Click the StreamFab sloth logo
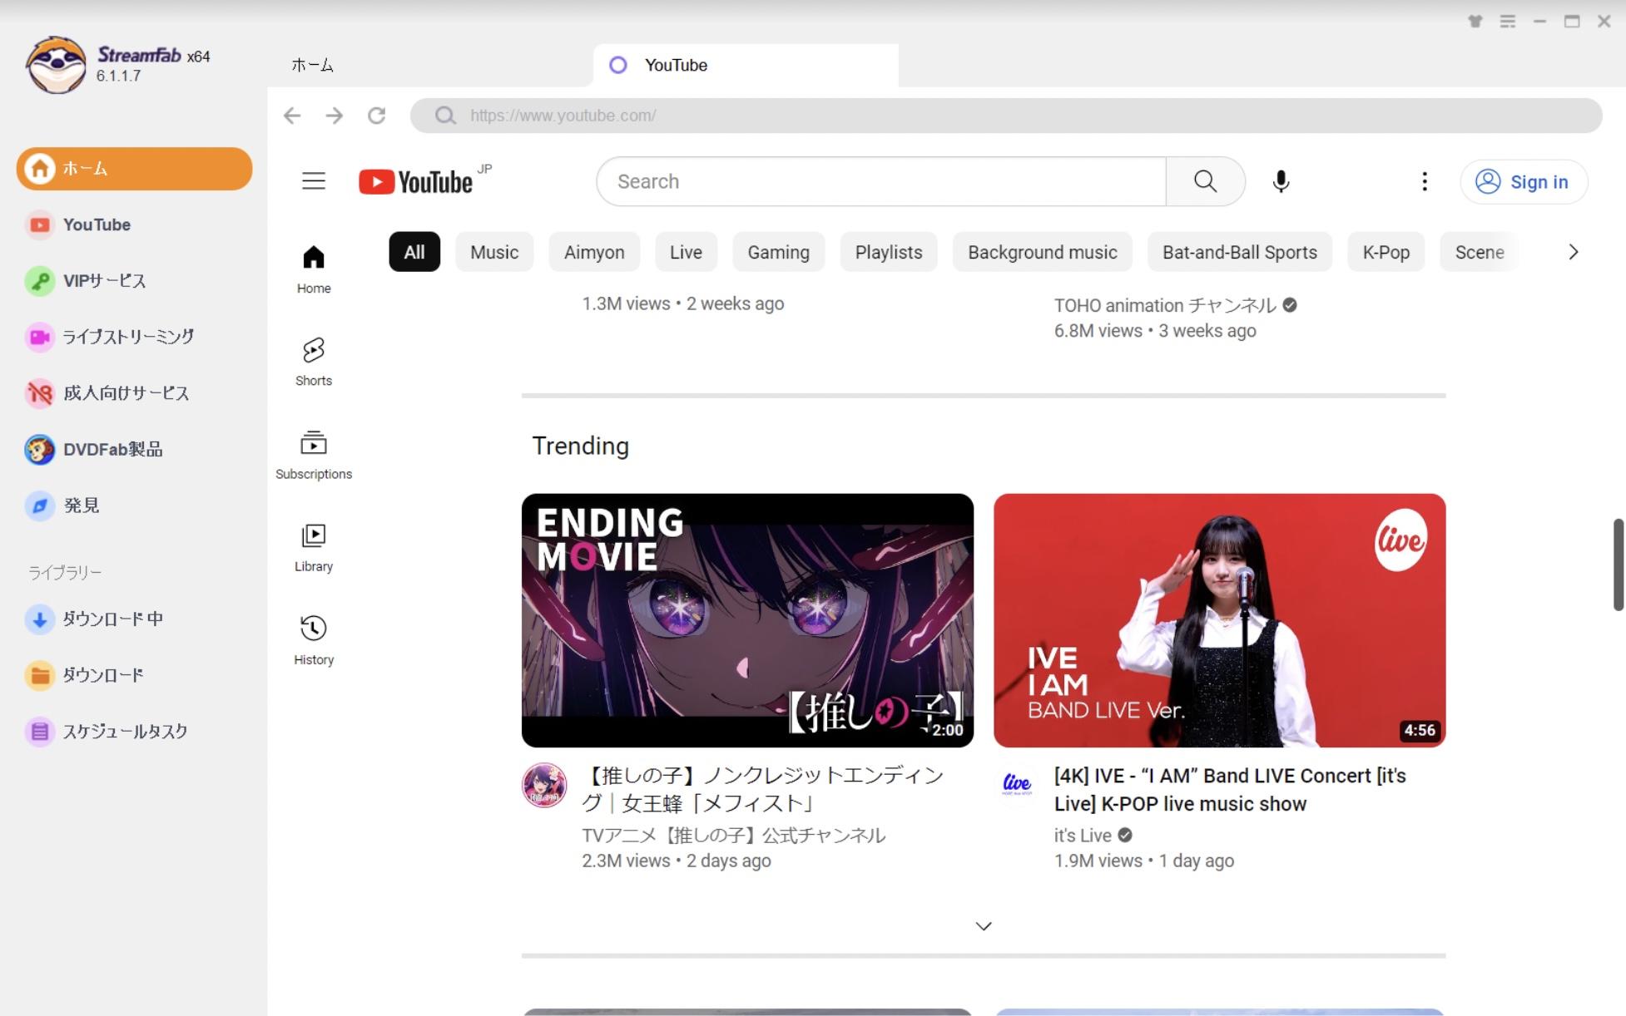This screenshot has height=1016, width=1626. point(56,65)
